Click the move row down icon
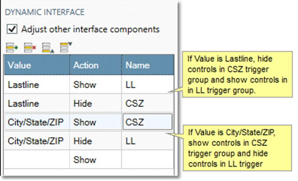Screen dimensions: 298x181 [66, 47]
